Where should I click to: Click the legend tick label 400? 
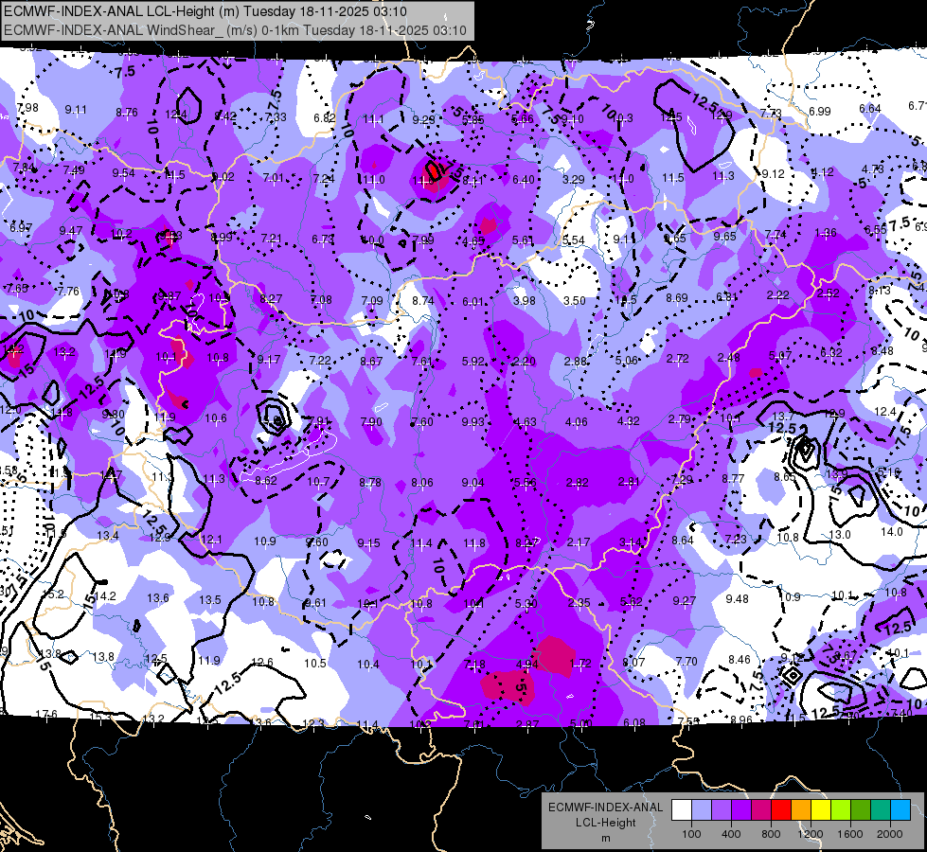coord(731,834)
